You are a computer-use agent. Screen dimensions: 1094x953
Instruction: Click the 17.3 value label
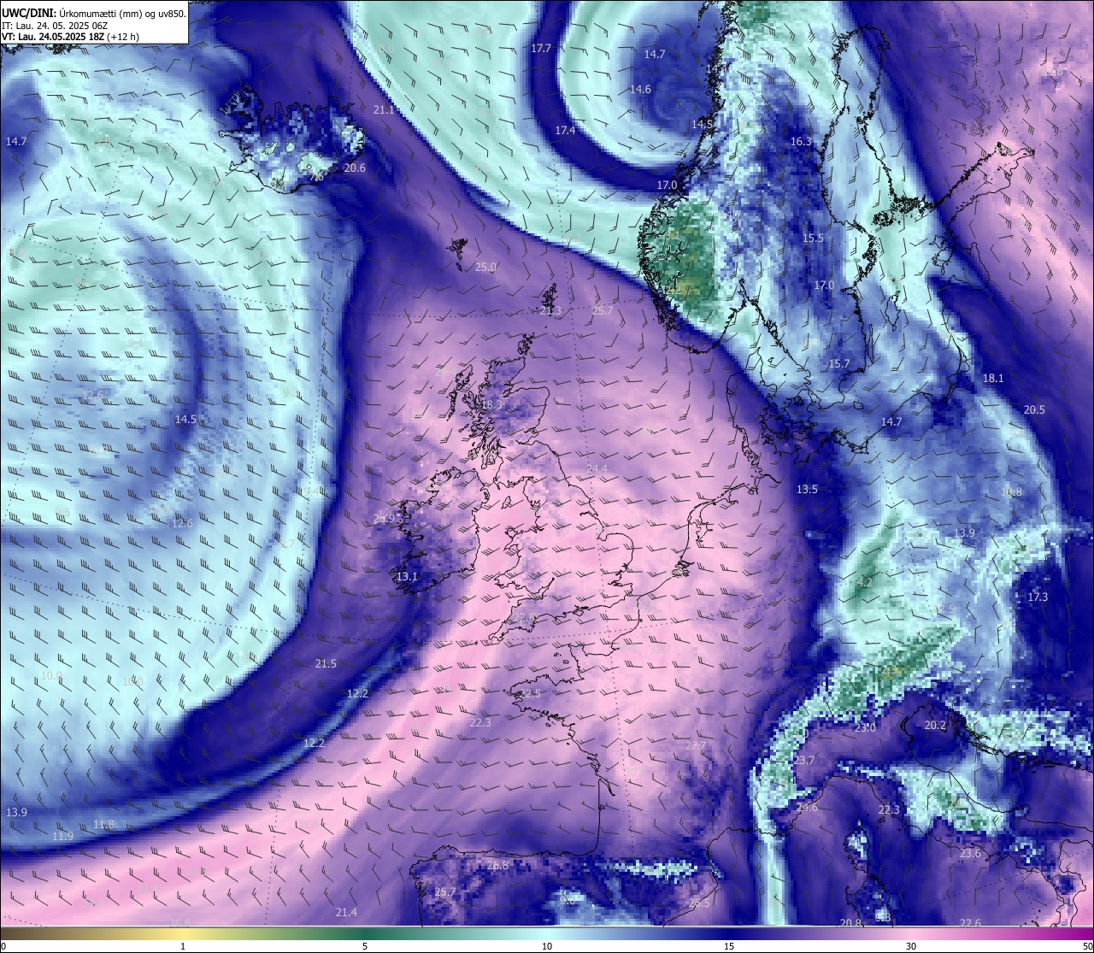(1038, 597)
